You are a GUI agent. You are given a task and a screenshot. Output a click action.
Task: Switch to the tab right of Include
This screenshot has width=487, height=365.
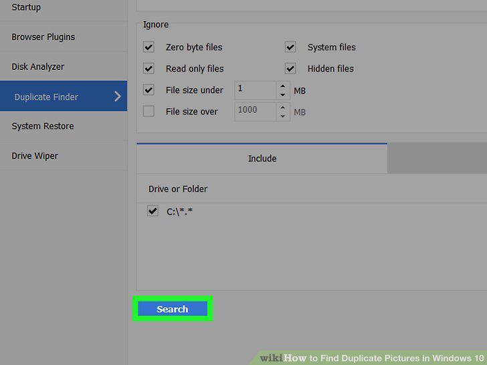(437, 158)
